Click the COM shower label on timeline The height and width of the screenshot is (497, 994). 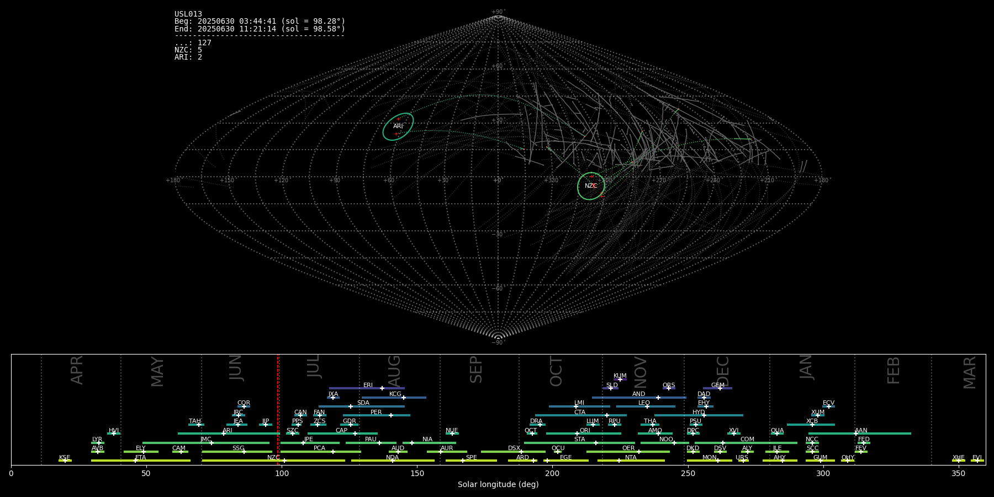pyautogui.click(x=747, y=440)
